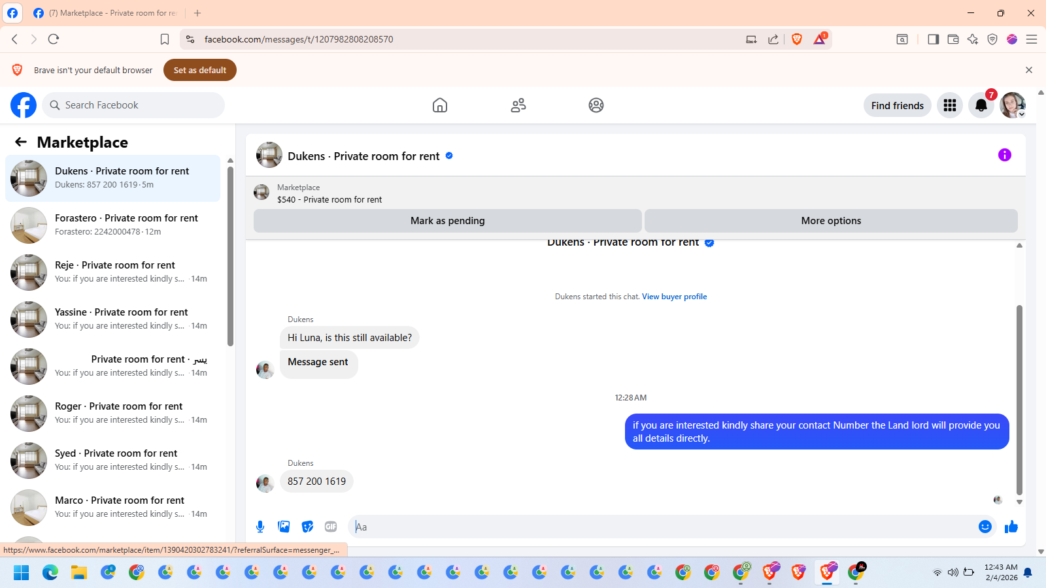Open the Dukens conversation in list
Image resolution: width=1046 pixels, height=588 pixels.
point(112,178)
